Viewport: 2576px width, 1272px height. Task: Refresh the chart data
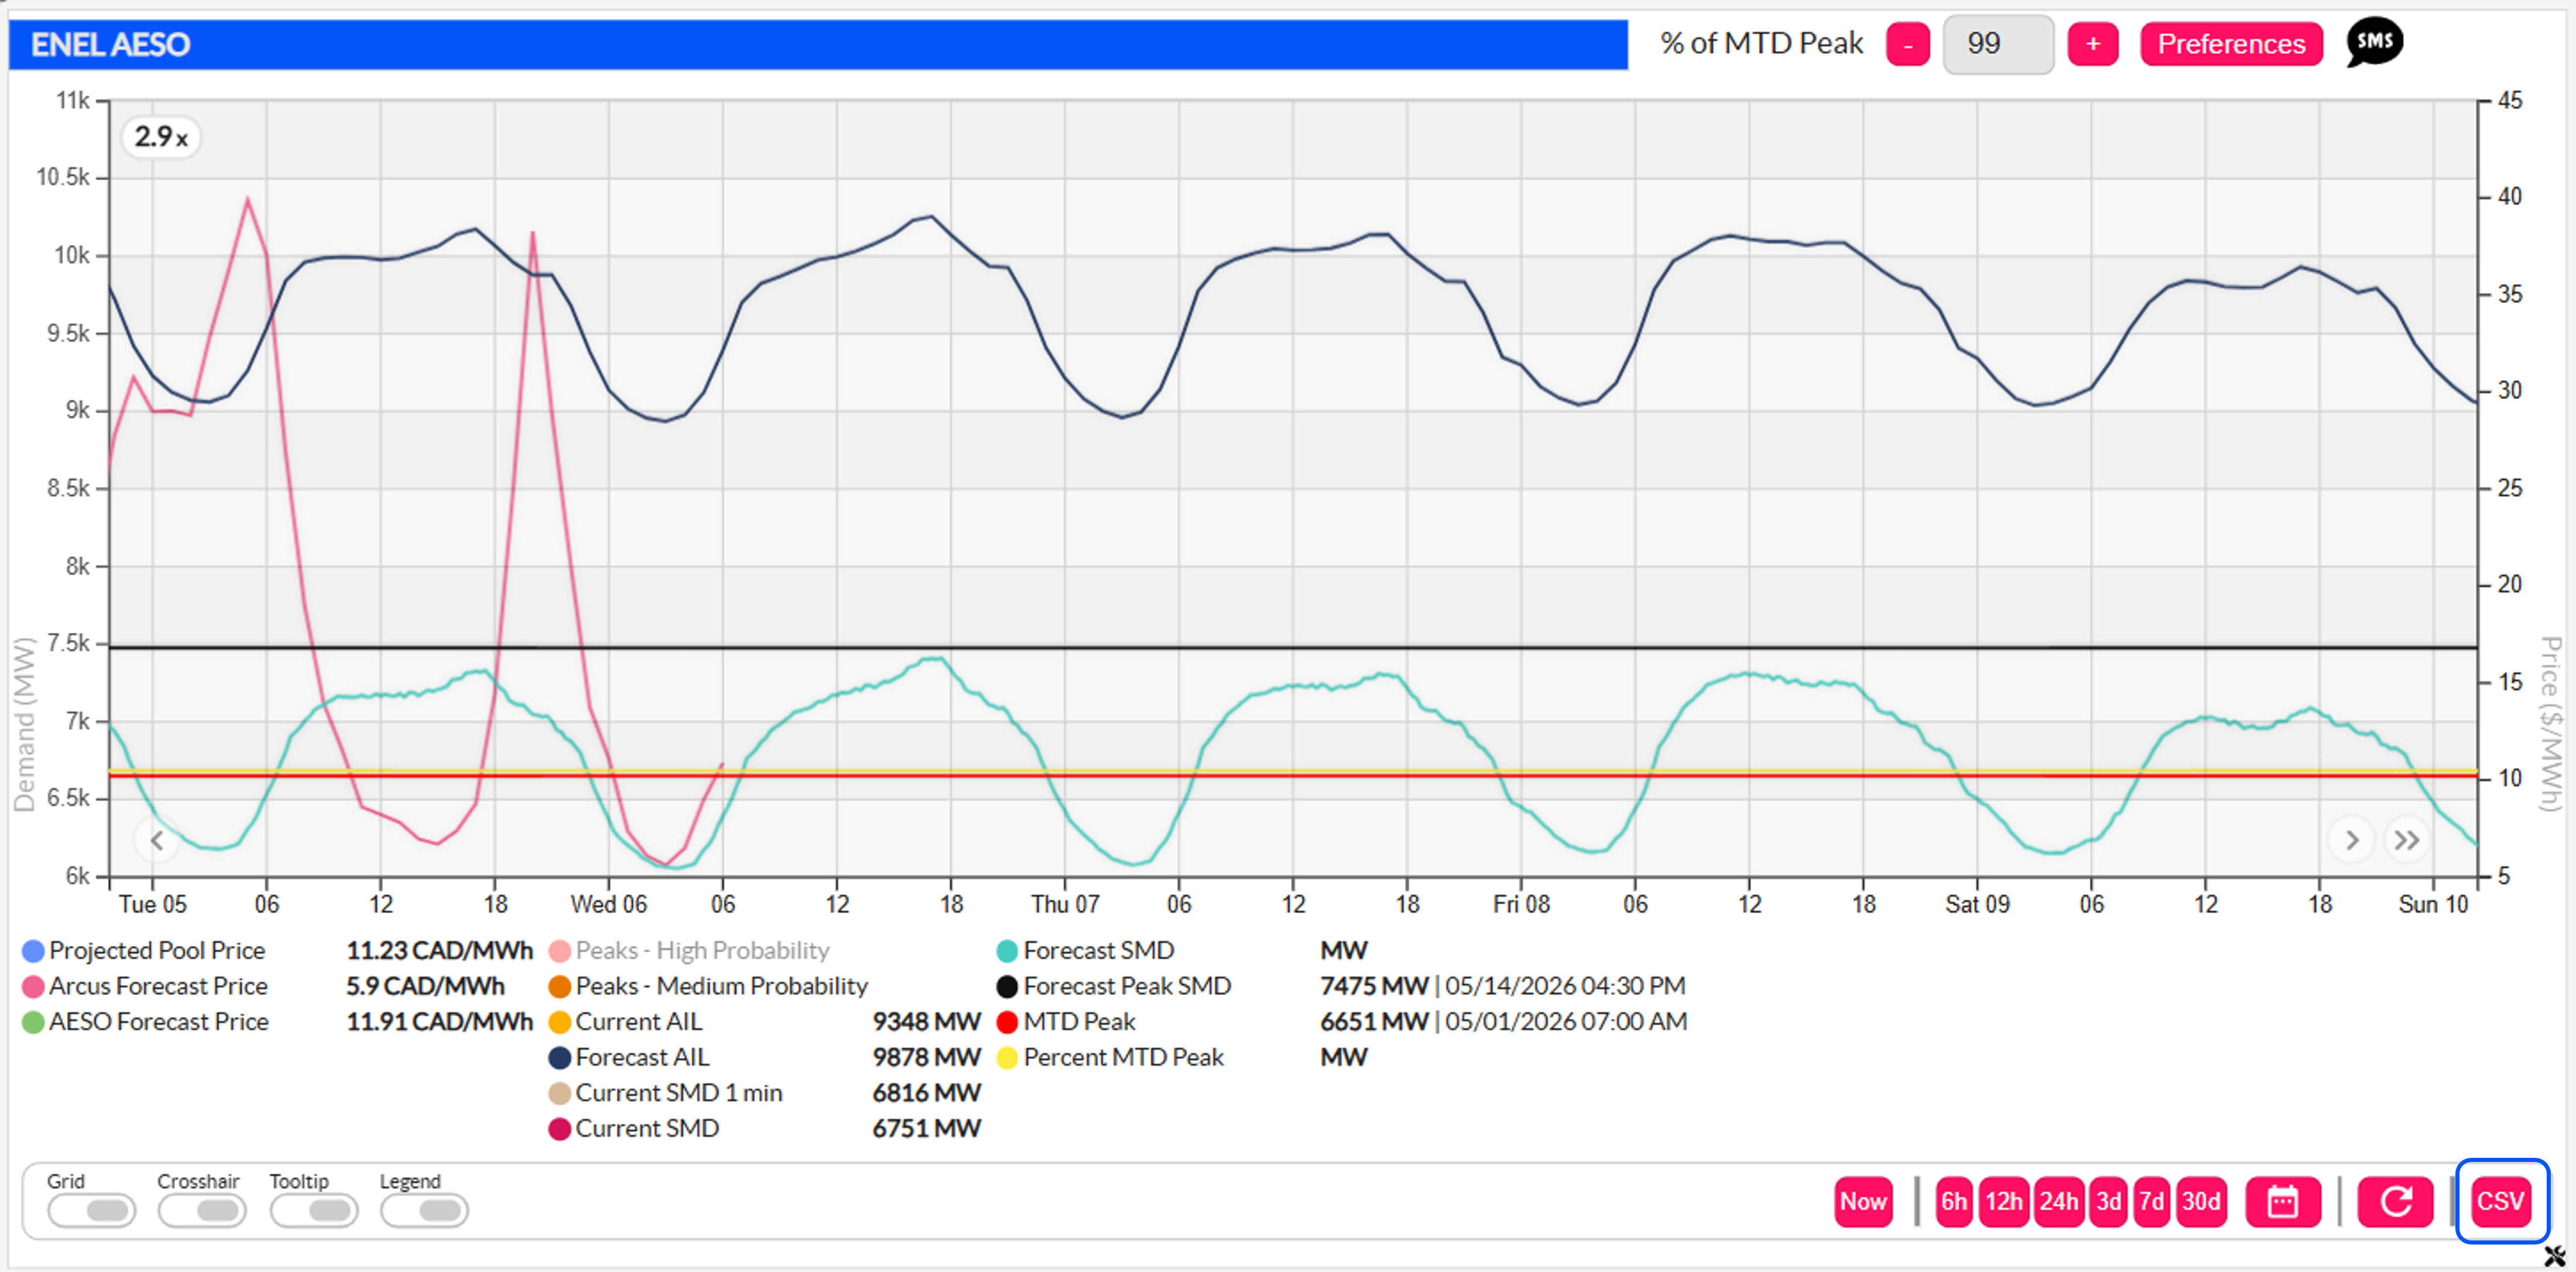[x=2395, y=1201]
